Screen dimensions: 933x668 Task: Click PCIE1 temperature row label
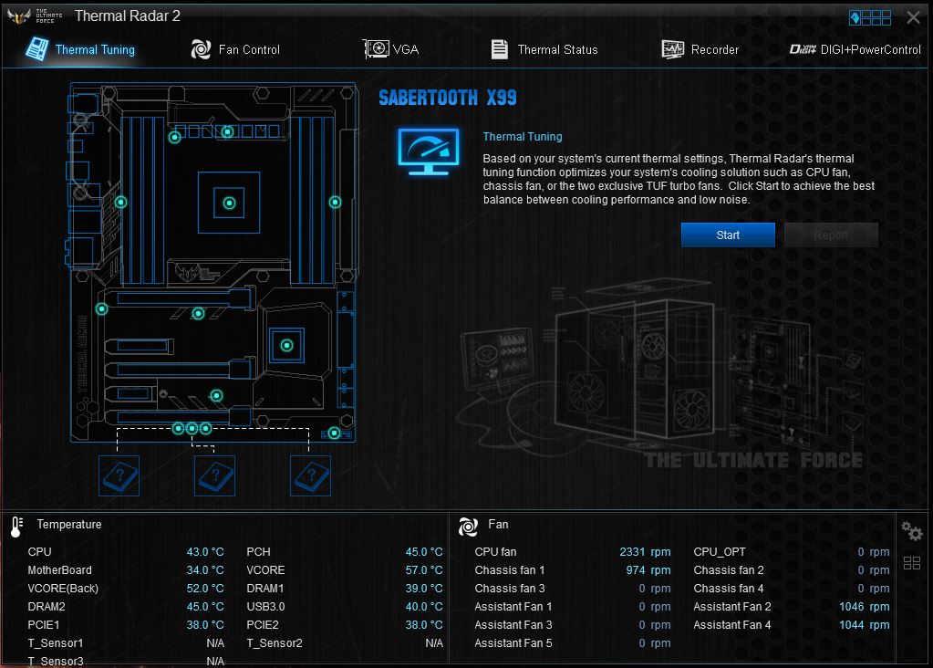click(x=44, y=624)
